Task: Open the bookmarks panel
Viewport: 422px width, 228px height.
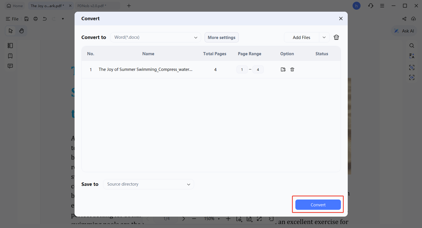Action: tap(10, 56)
